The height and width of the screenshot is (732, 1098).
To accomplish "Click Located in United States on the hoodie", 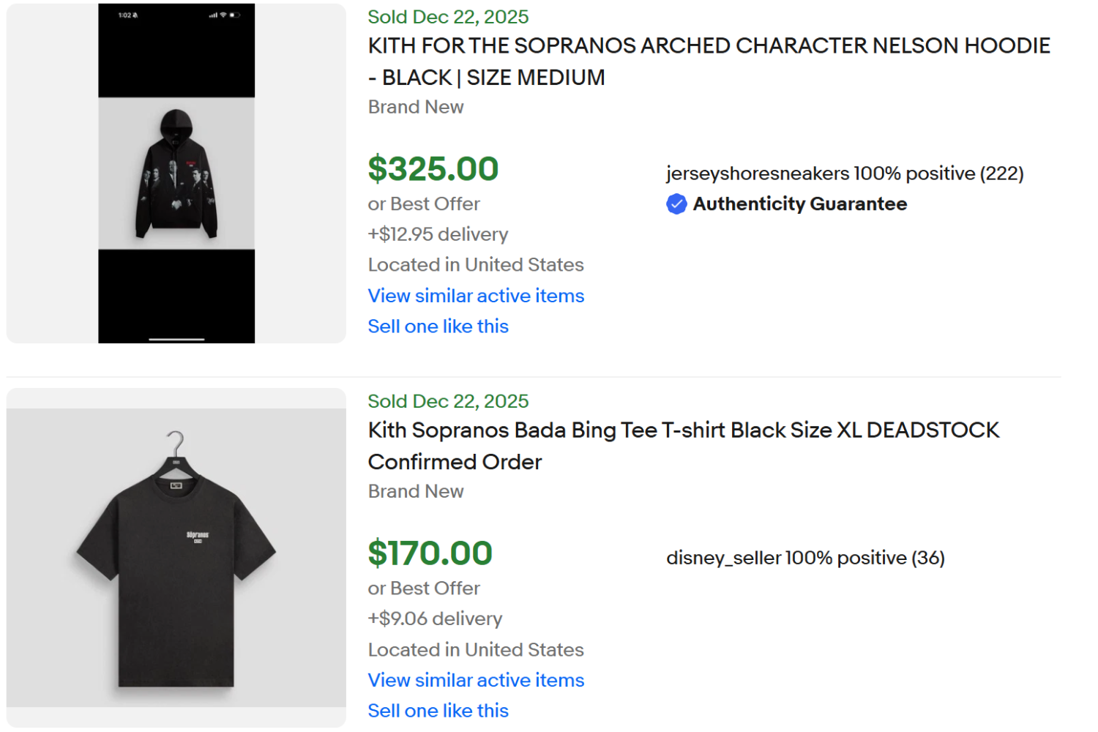I will point(475,264).
